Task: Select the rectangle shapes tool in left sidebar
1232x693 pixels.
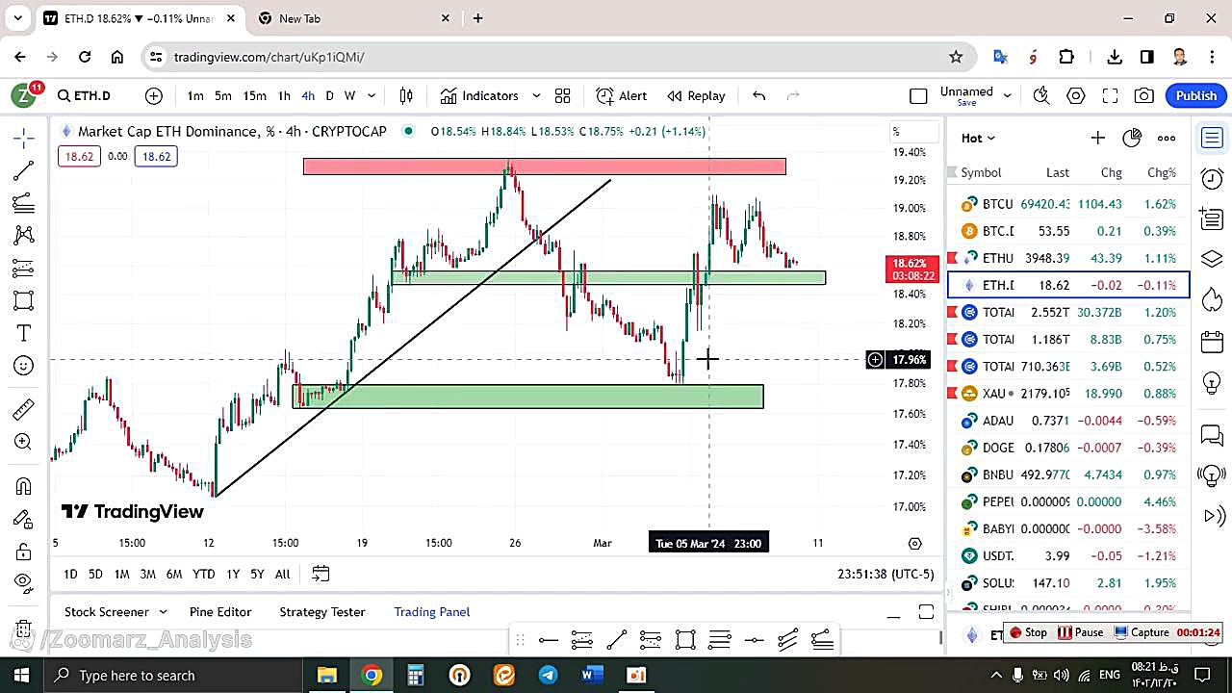Action: [24, 300]
